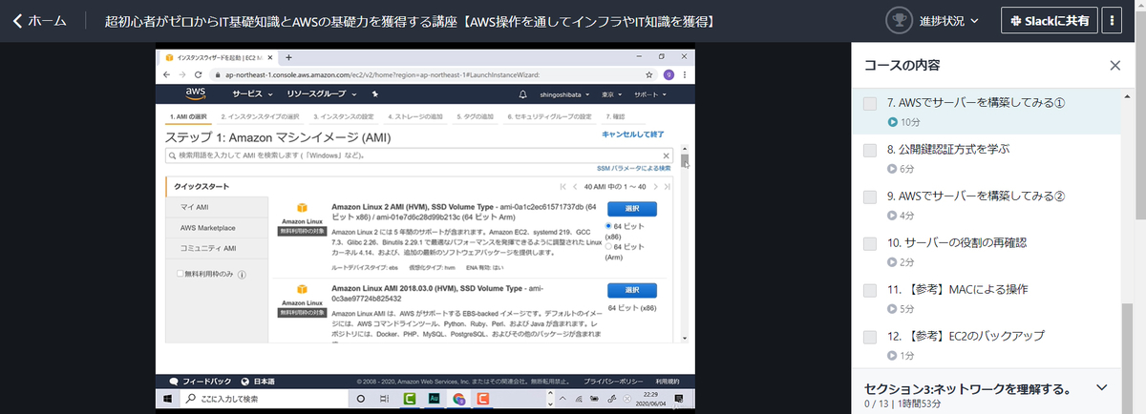This screenshot has width=1146, height=414.
Task: Click the Chrome icon in Windows taskbar
Action: tap(459, 399)
